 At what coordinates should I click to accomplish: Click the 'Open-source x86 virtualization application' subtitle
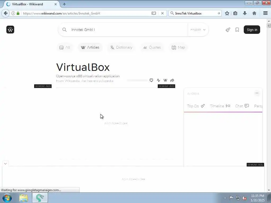tap(88, 76)
